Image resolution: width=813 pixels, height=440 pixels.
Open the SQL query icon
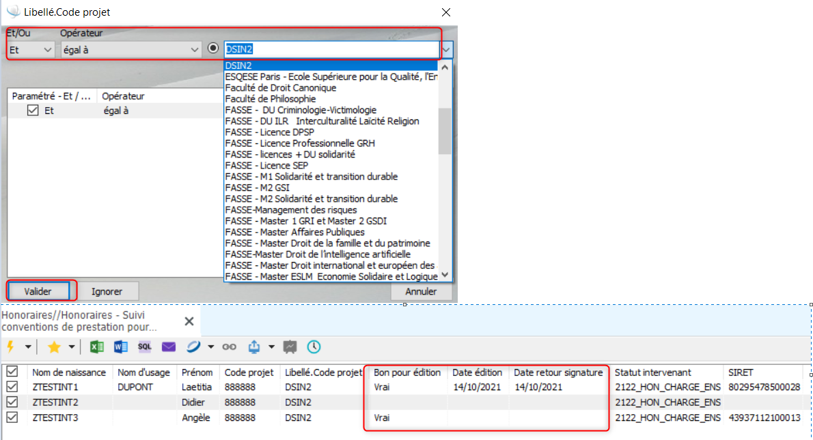[145, 347]
